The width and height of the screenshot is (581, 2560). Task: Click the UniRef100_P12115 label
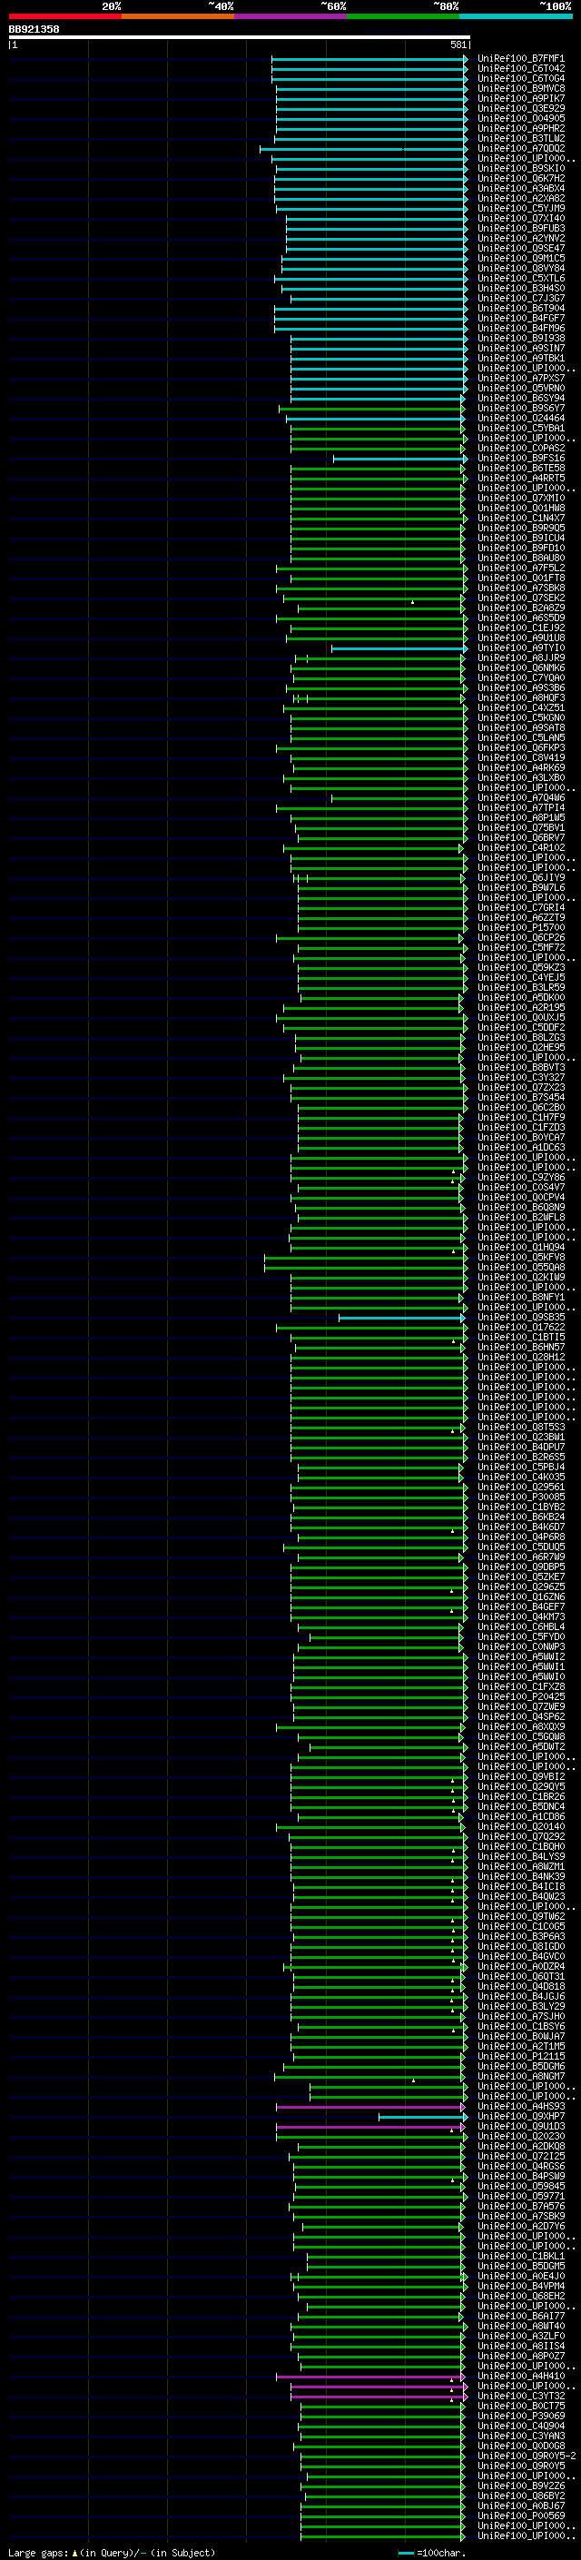click(521, 2057)
